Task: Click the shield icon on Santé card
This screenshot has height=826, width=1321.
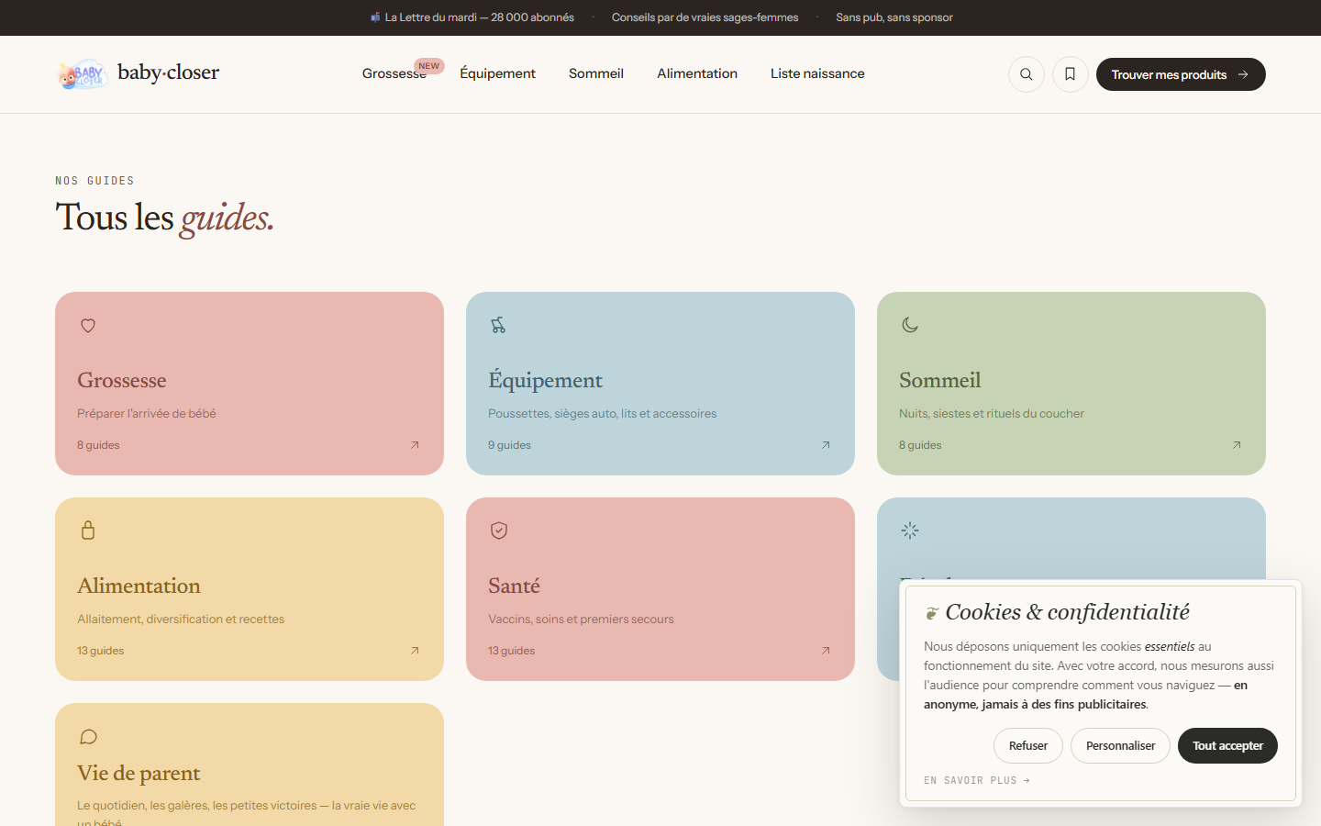Action: [499, 530]
